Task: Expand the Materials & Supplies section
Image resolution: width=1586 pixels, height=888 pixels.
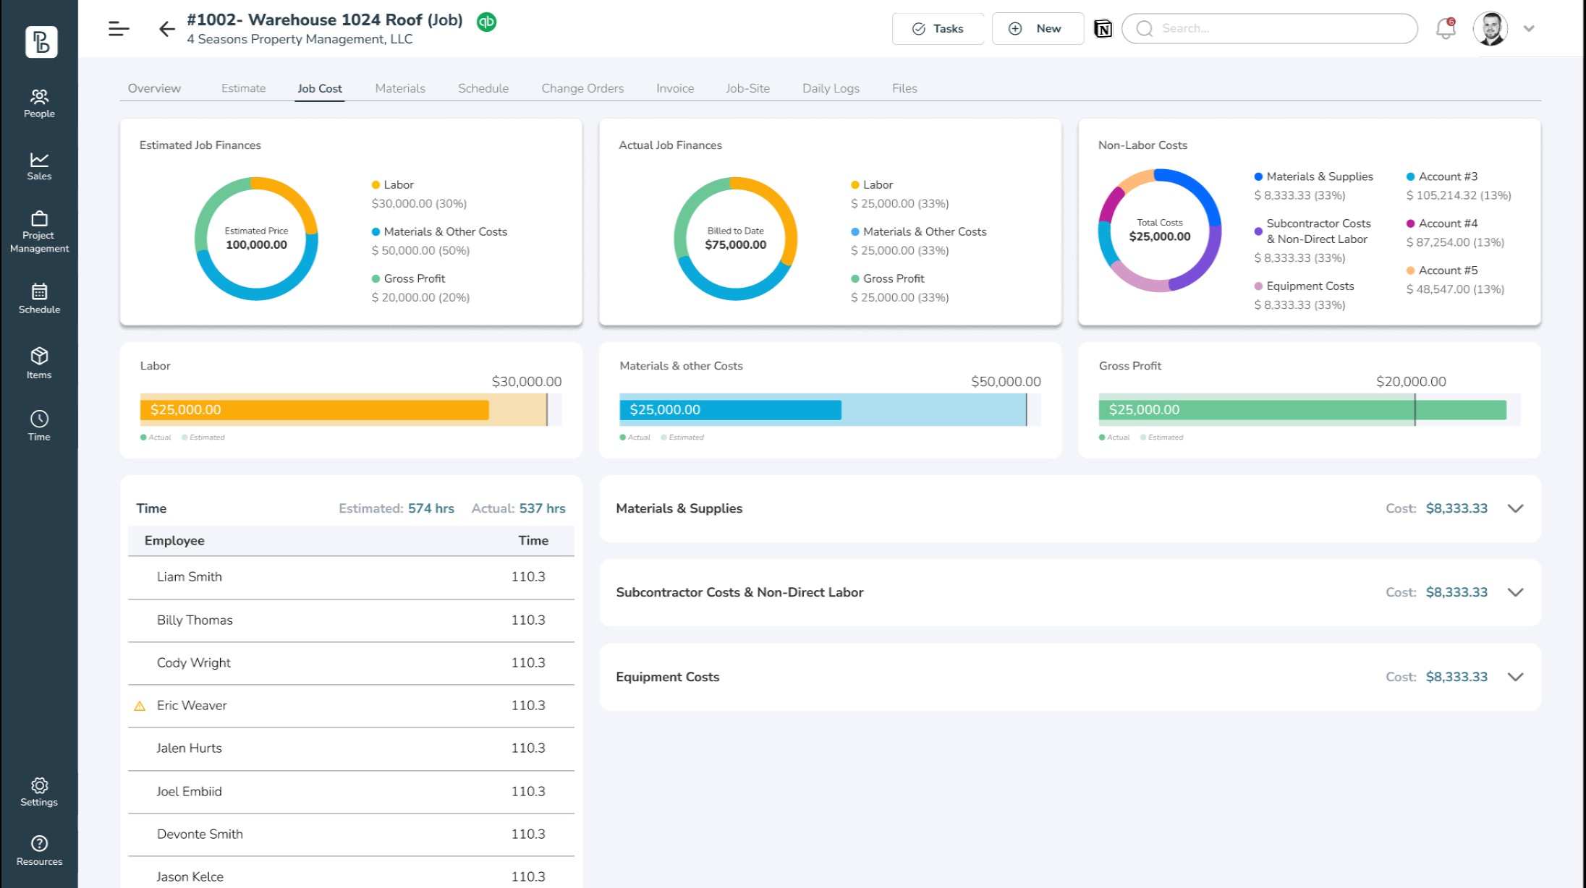Action: click(1515, 508)
